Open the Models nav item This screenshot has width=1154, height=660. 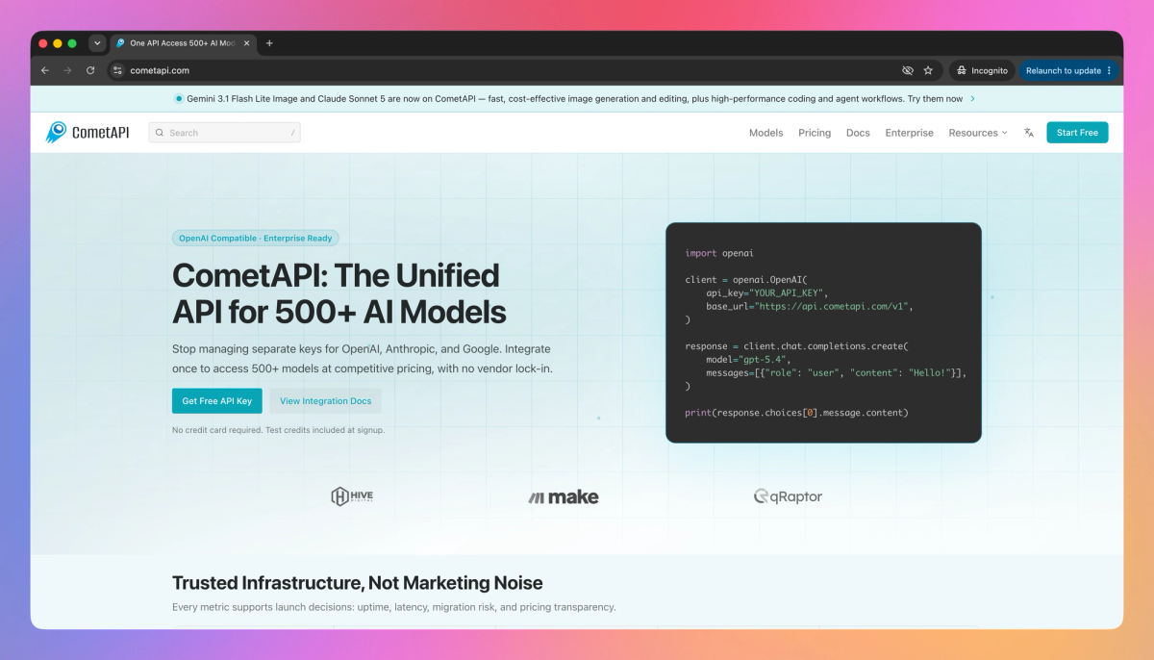(766, 133)
